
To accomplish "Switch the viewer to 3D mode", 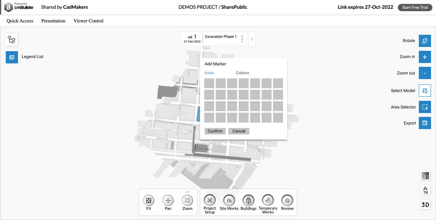I will tap(425, 204).
